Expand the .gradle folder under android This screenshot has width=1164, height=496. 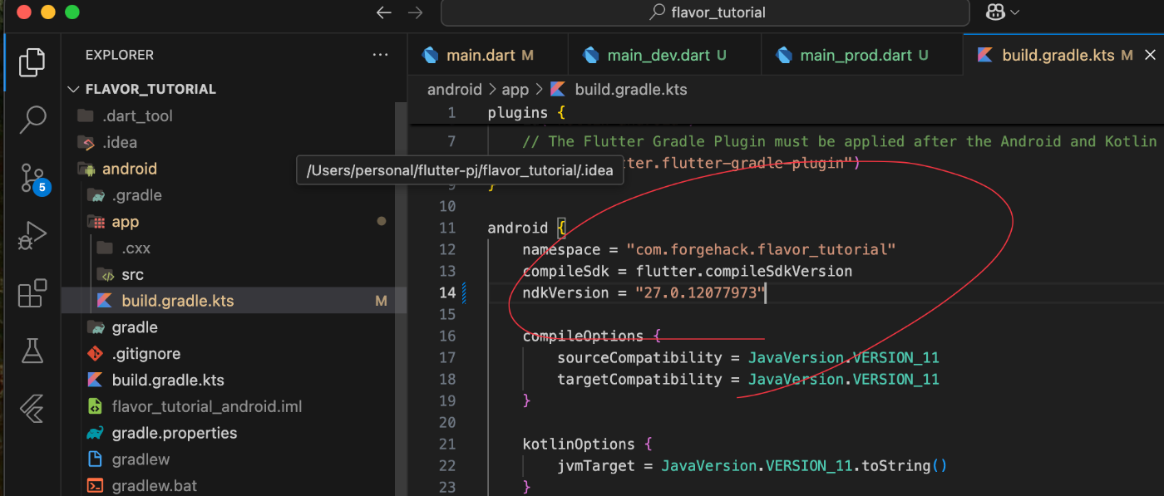tap(136, 195)
